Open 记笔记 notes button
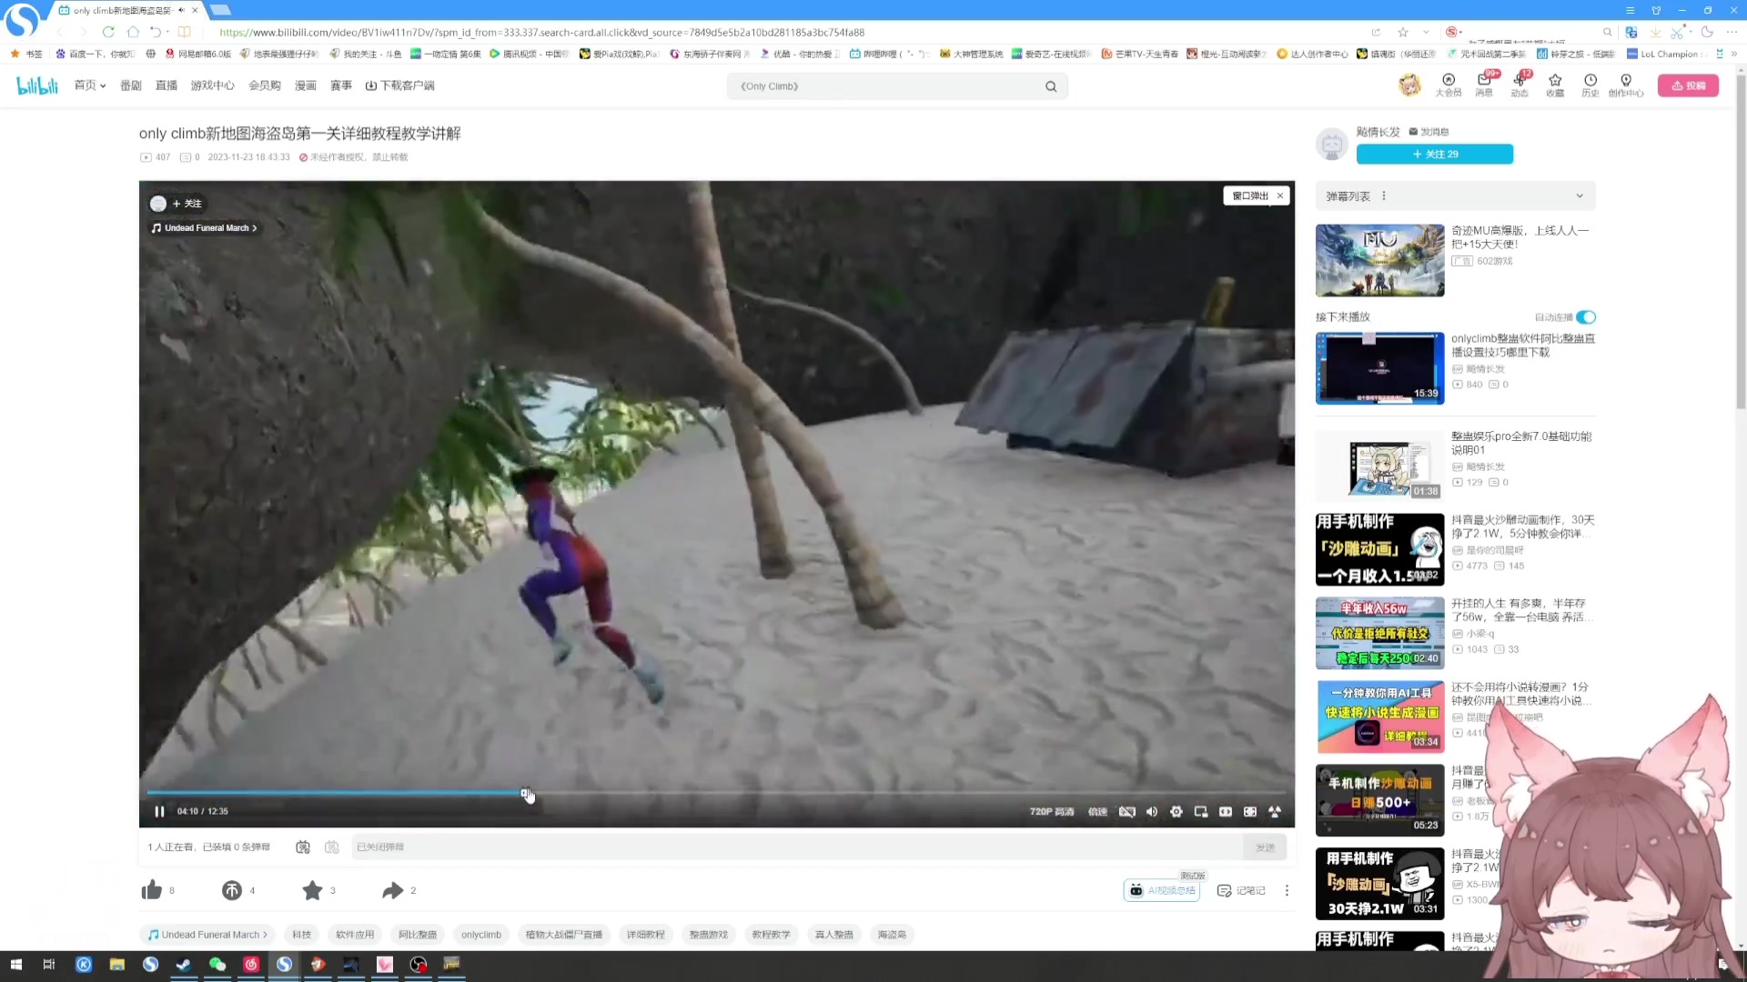Image resolution: width=1747 pixels, height=982 pixels. point(1241,890)
